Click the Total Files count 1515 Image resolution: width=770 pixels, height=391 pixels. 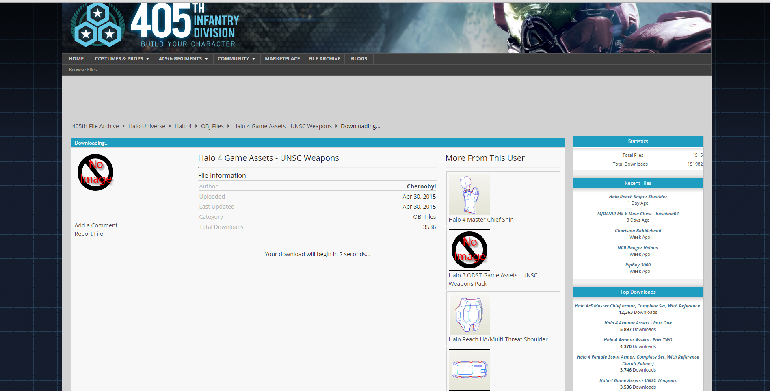coord(697,155)
